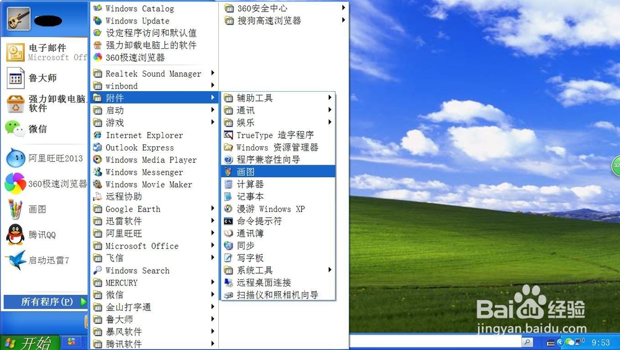Image resolution: width=620 pixels, height=350 pixels.
Task: Click the 写字板 WordPad icon
Action: coord(228,258)
